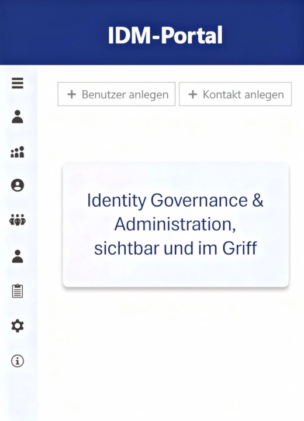Image resolution: width=304 pixels, height=421 pixels.
Task: Click the IDM-Portal header title
Action: [165, 35]
